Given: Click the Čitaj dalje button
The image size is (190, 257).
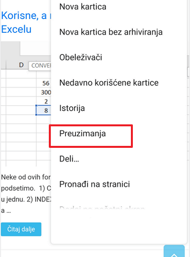Looking at the screenshot, I should pyautogui.click(x=21, y=229).
